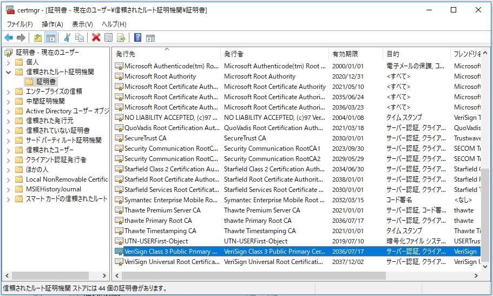Expand the 中間証明機関 node

tap(9, 101)
